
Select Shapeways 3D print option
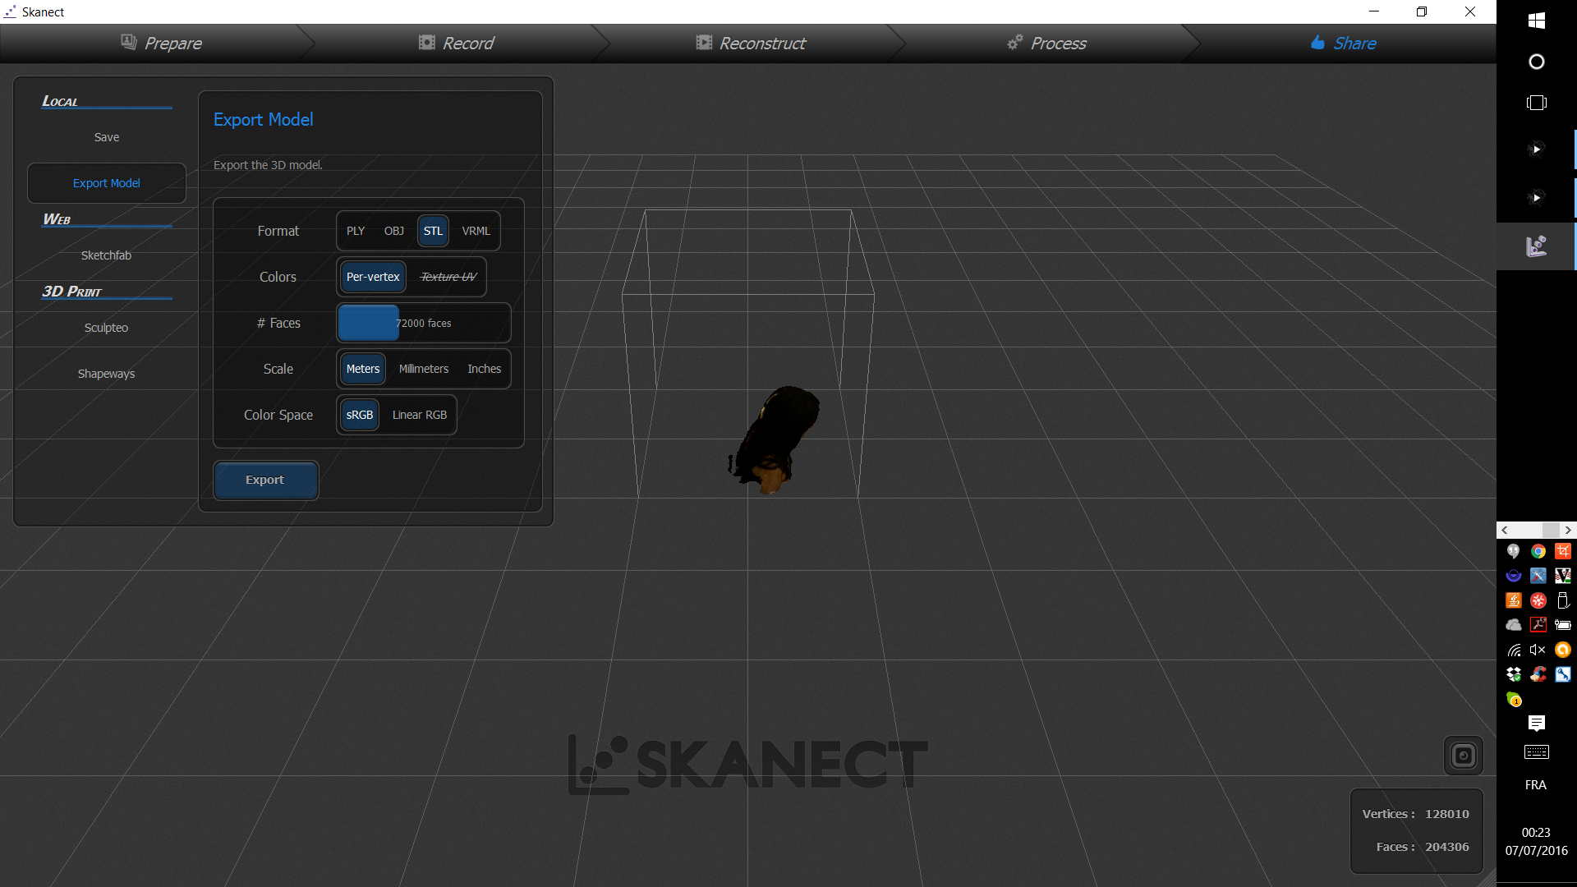click(106, 374)
